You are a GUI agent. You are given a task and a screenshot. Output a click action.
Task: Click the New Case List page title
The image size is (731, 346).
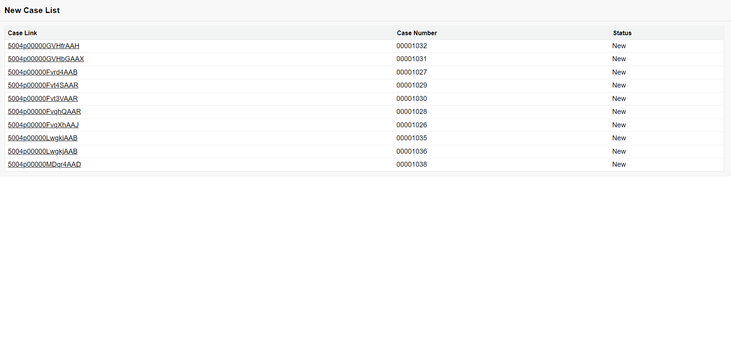[x=32, y=10]
